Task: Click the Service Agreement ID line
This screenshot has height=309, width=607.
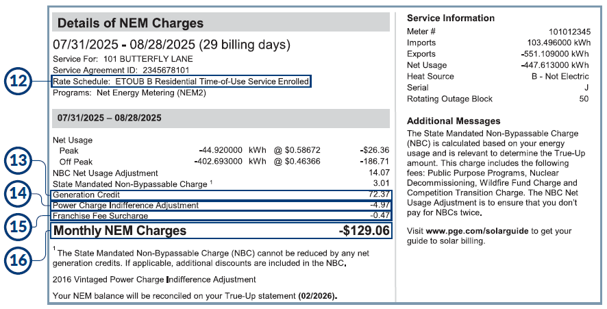Action: [121, 70]
